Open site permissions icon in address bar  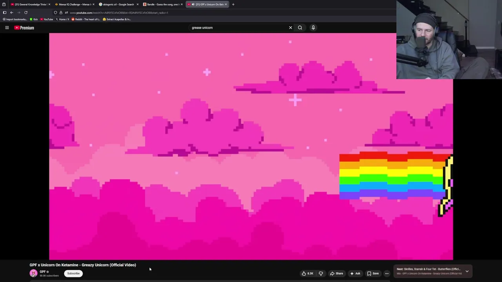[66, 13]
